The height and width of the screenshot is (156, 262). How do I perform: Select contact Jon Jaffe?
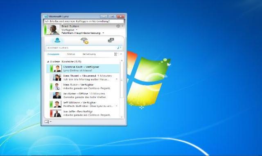click(x=83, y=113)
